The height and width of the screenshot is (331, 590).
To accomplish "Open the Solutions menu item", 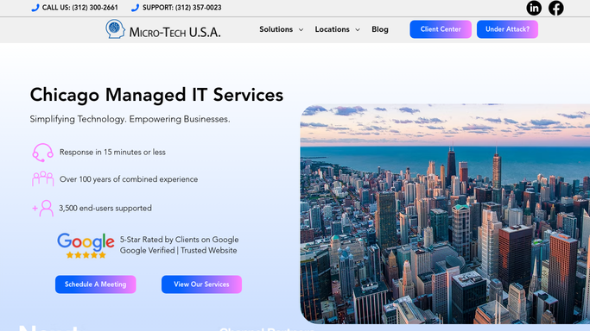I will [x=276, y=29].
